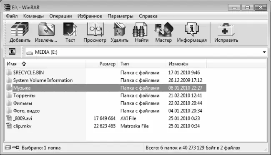Select the highlighted Музыка folder name
271x155 pixels.
tap(22, 88)
